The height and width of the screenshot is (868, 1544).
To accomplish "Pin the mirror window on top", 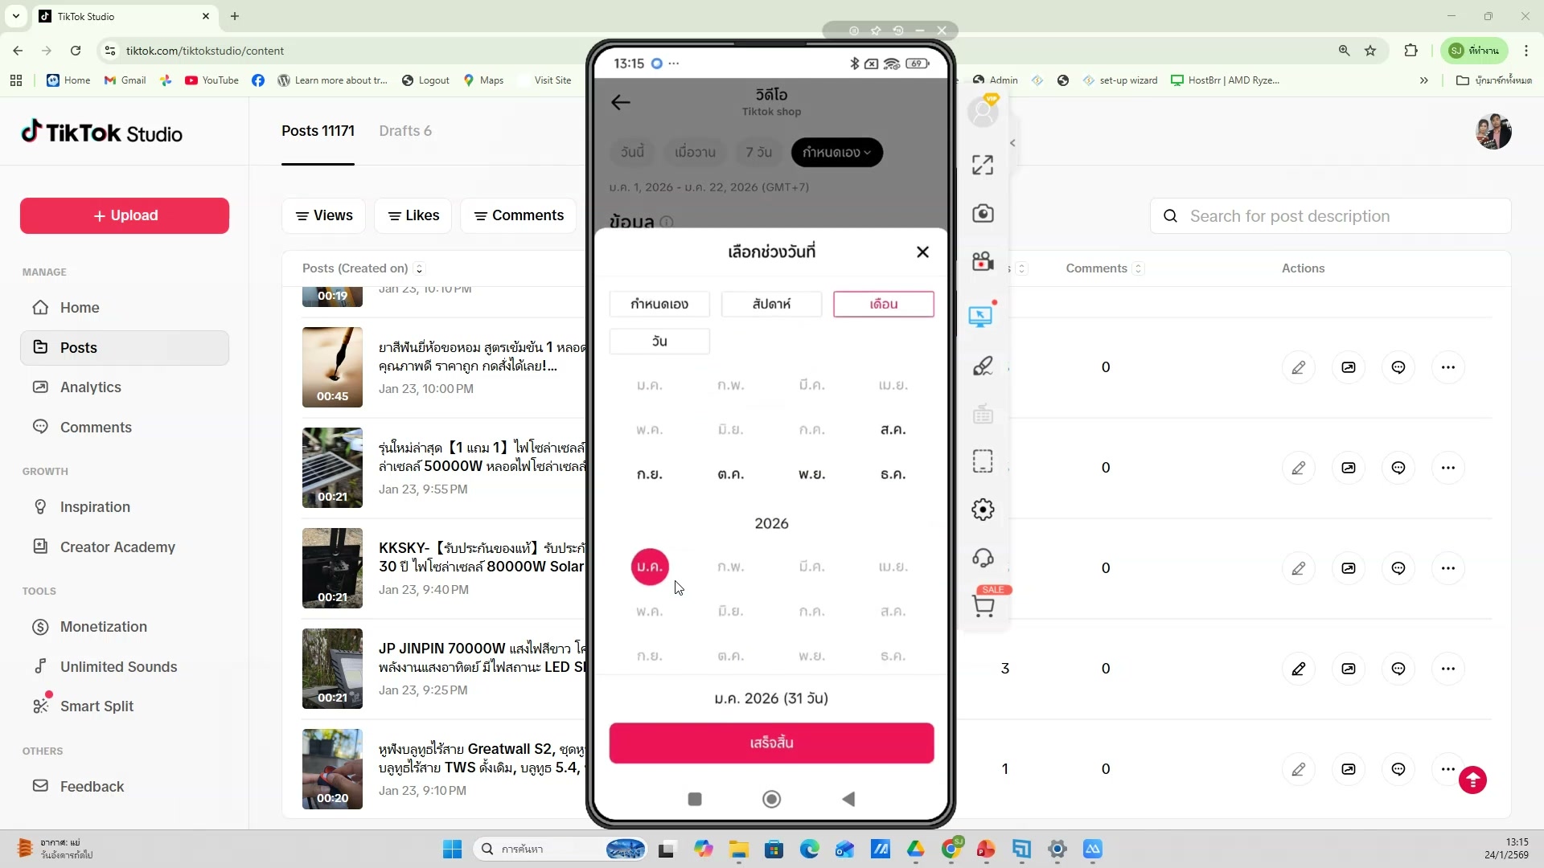I will pos(877,31).
